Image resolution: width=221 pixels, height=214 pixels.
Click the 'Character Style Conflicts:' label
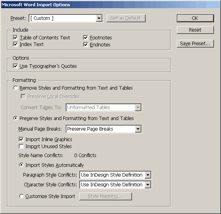click(50, 185)
